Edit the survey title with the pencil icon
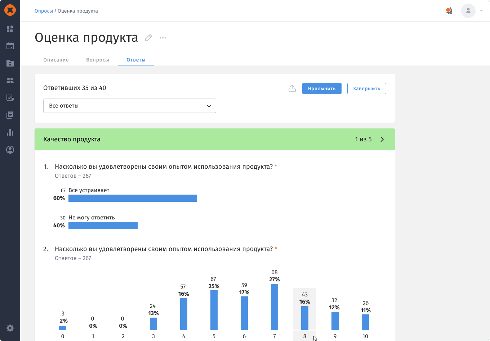Viewport: 490px width, 341px height. pyautogui.click(x=148, y=37)
